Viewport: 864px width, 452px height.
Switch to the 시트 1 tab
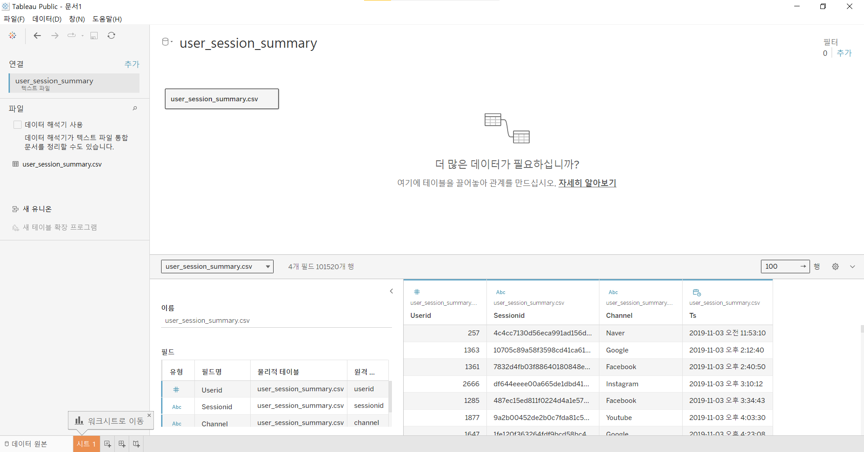pos(86,444)
